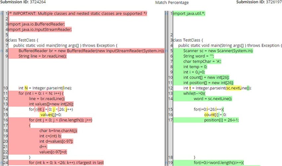Click the 'values[j]=0;' line
This screenshot has height=166, width=282.
(x=50, y=115)
